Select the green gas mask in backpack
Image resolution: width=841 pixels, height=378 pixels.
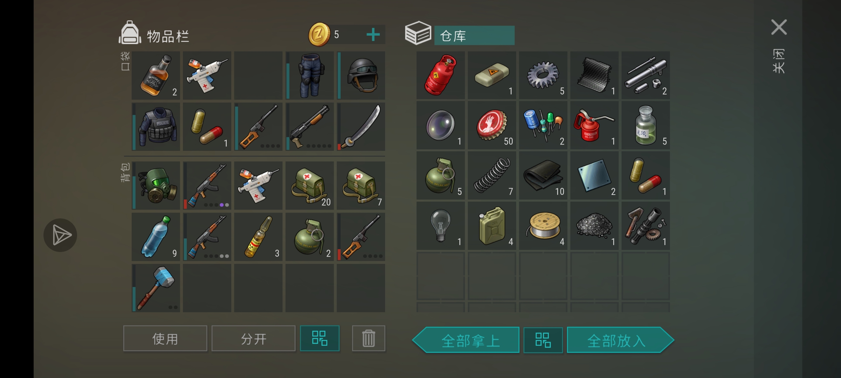pyautogui.click(x=156, y=185)
